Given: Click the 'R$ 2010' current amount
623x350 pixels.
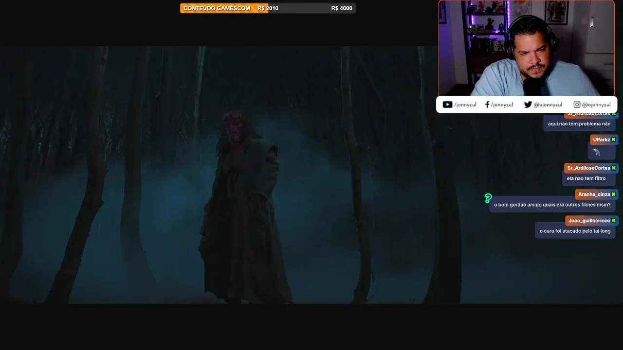Looking at the screenshot, I should [268, 8].
